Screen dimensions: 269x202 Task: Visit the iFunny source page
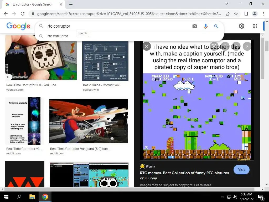(x=241, y=170)
